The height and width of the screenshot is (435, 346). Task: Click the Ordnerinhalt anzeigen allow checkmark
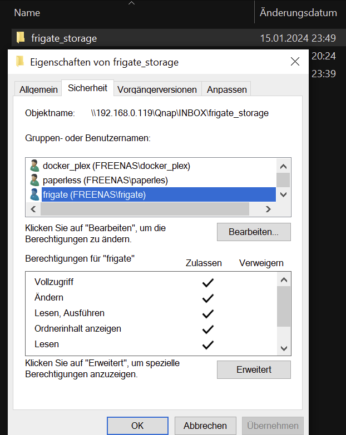208,329
